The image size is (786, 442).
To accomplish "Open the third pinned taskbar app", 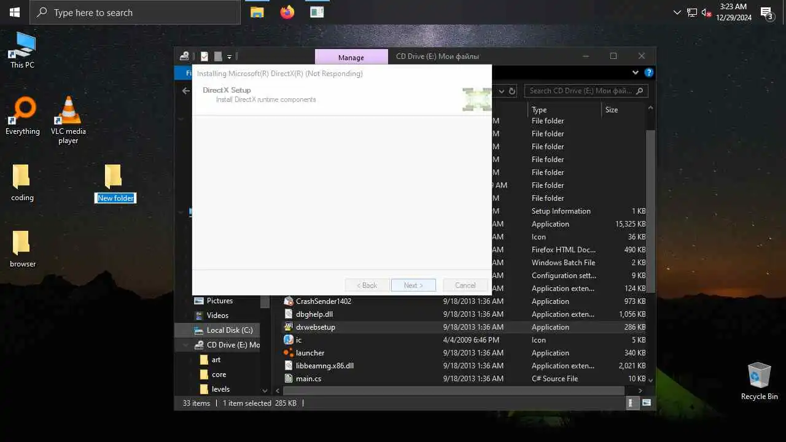I will 317,12.
